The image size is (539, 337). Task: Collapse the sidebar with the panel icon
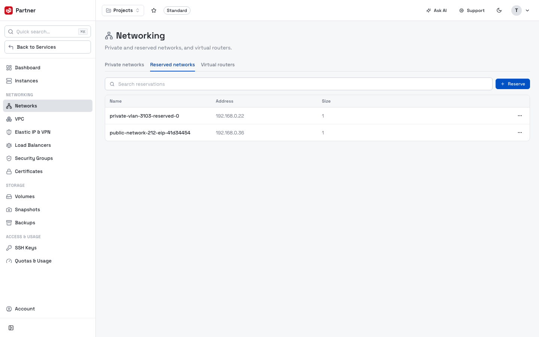coord(11,328)
